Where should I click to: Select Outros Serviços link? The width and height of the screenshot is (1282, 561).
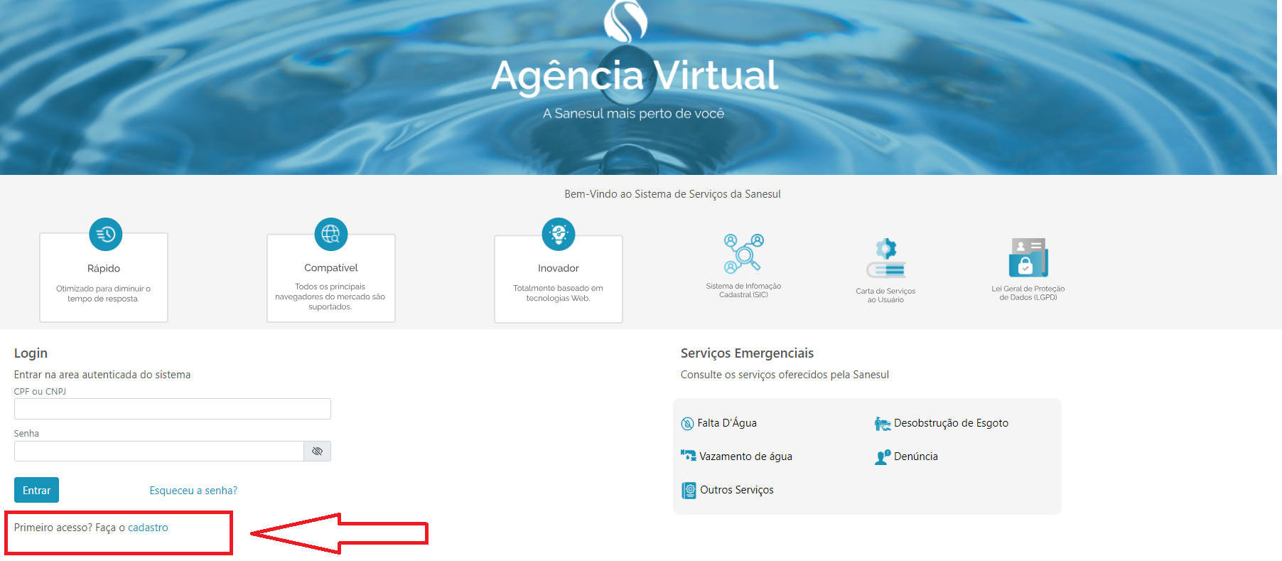pos(737,490)
